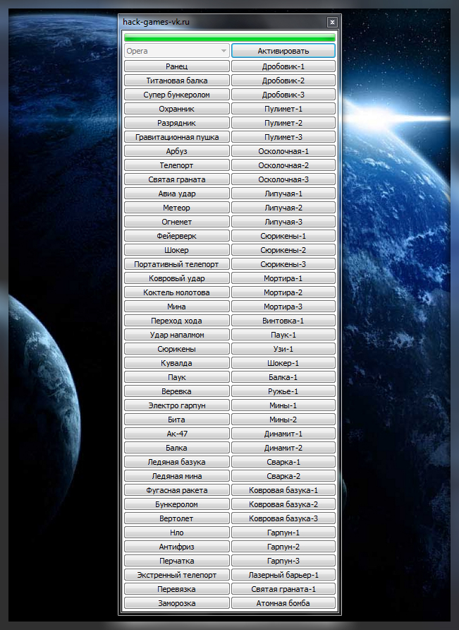Click the Лазерный барьер-1 button

pyautogui.click(x=283, y=575)
